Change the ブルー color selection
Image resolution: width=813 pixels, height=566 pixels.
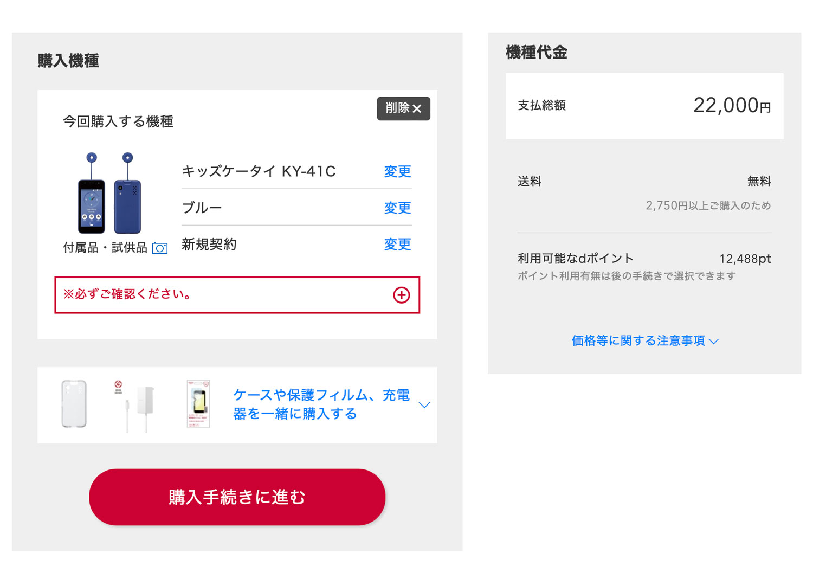pyautogui.click(x=397, y=208)
